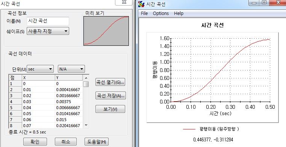Click the graph title 시간 곡선

(x=212, y=25)
